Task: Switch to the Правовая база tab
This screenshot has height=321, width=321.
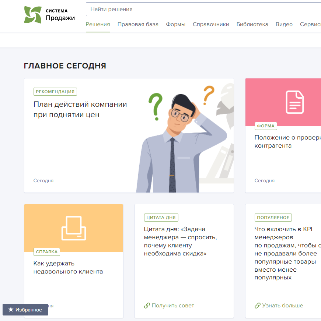Action: 138,24
